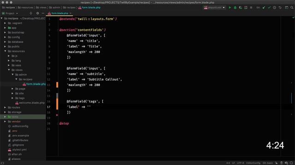
Task: Select the tags folder in tree
Action: (20, 98)
